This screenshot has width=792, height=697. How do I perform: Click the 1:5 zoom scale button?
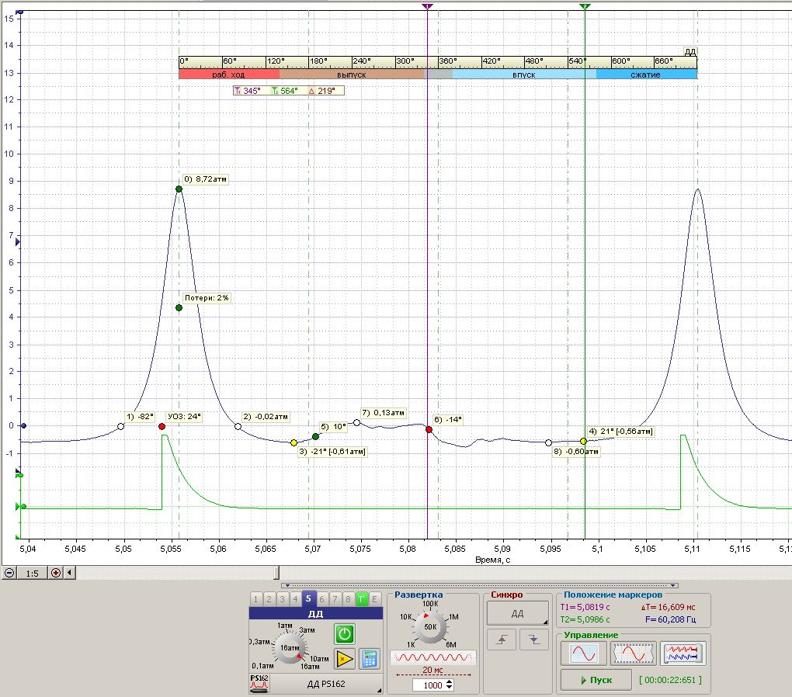click(x=33, y=573)
